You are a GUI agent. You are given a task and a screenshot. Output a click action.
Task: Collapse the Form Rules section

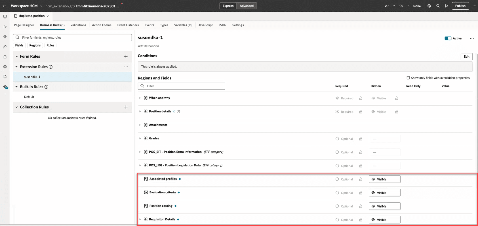coord(17,56)
